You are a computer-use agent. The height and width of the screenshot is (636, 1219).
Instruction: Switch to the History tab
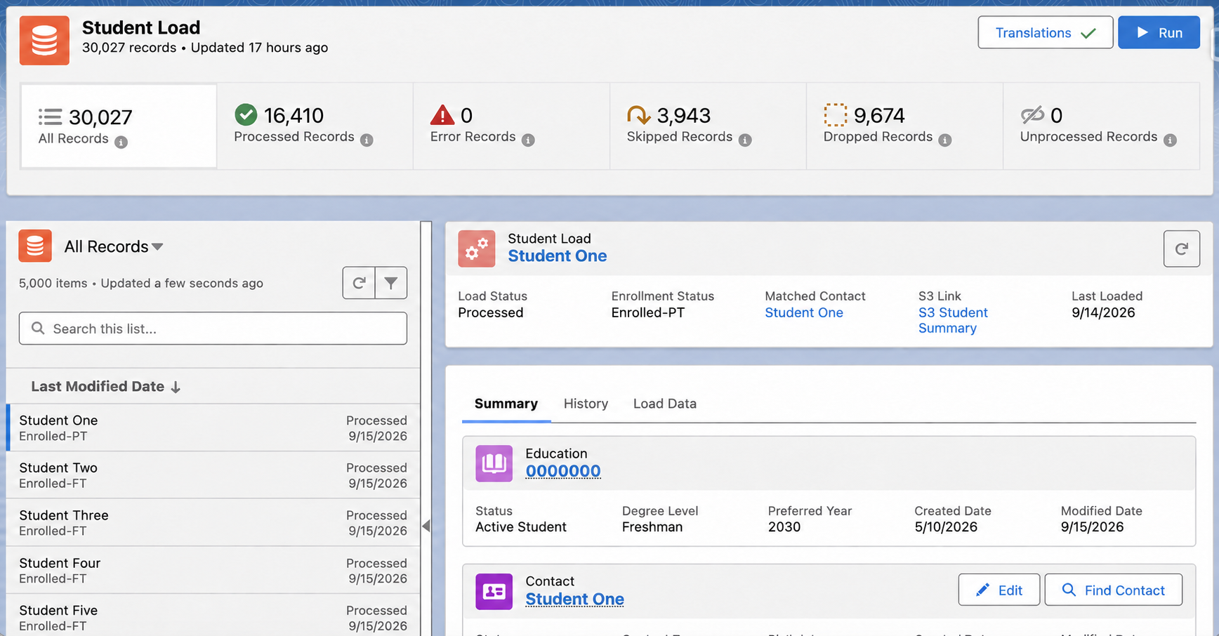click(586, 404)
